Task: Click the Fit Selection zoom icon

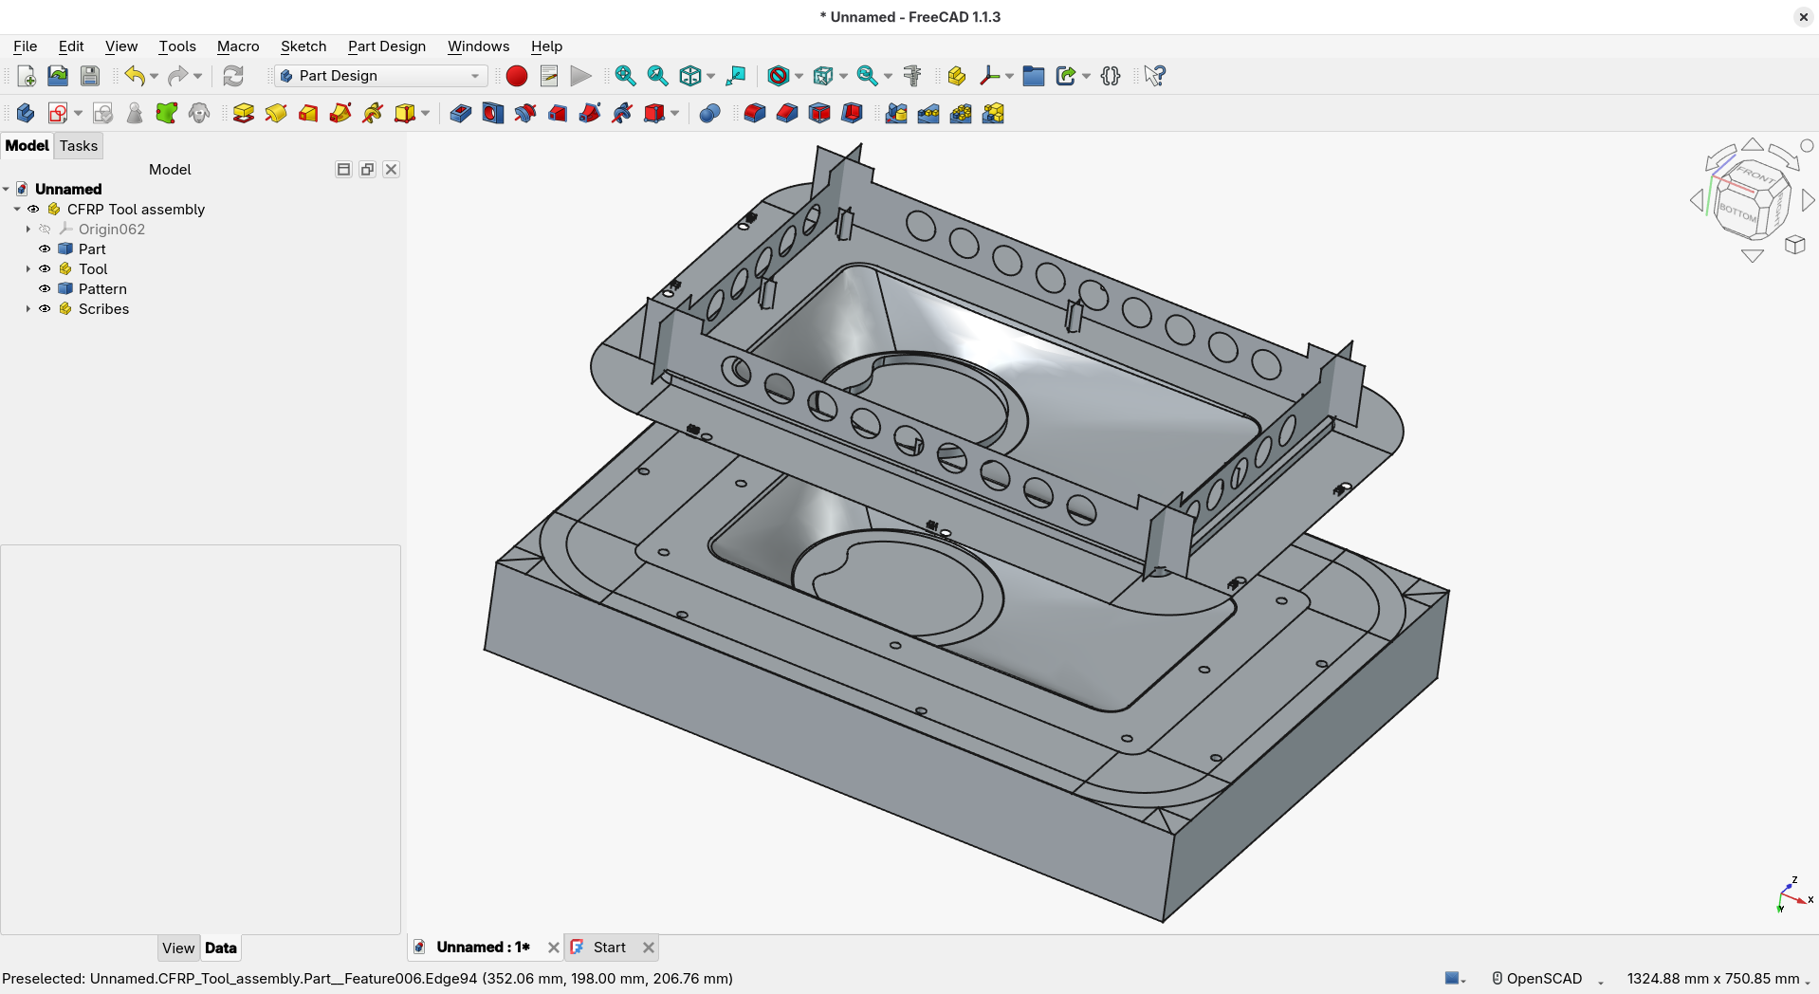Action: coord(657,76)
